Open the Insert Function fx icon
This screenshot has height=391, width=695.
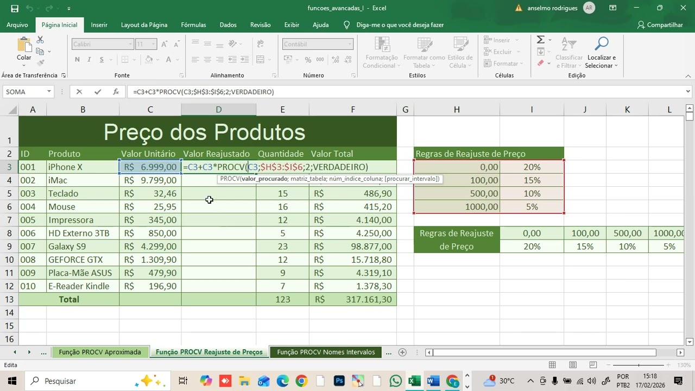pyautogui.click(x=116, y=92)
